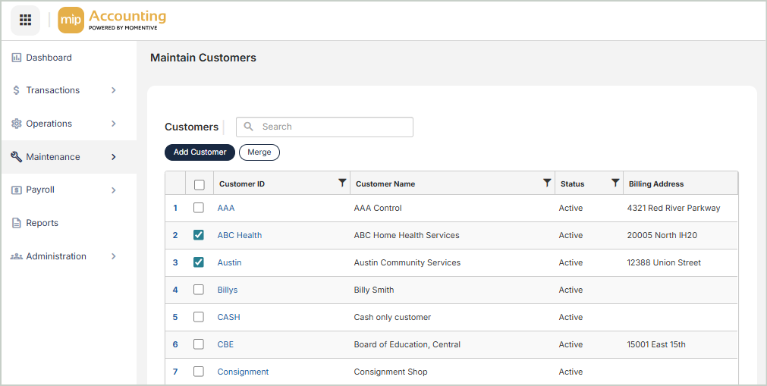Screen dimensions: 767x386
Task: Toggle the select-all checkbox in table header
Action: coord(199,184)
